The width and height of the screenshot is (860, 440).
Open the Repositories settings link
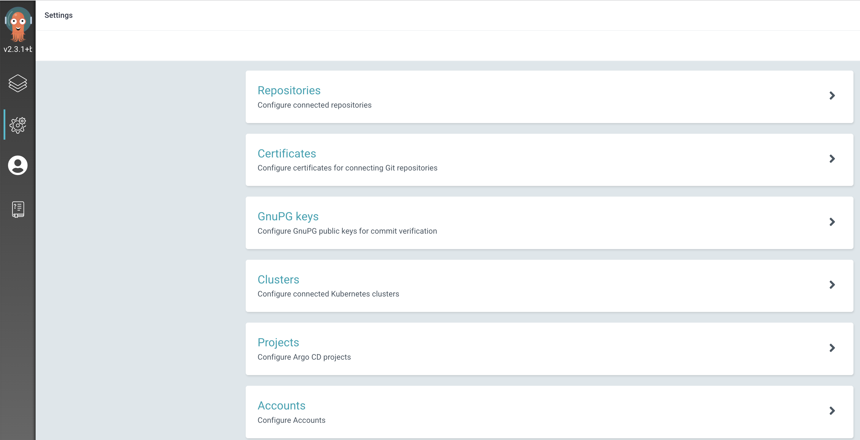289,90
